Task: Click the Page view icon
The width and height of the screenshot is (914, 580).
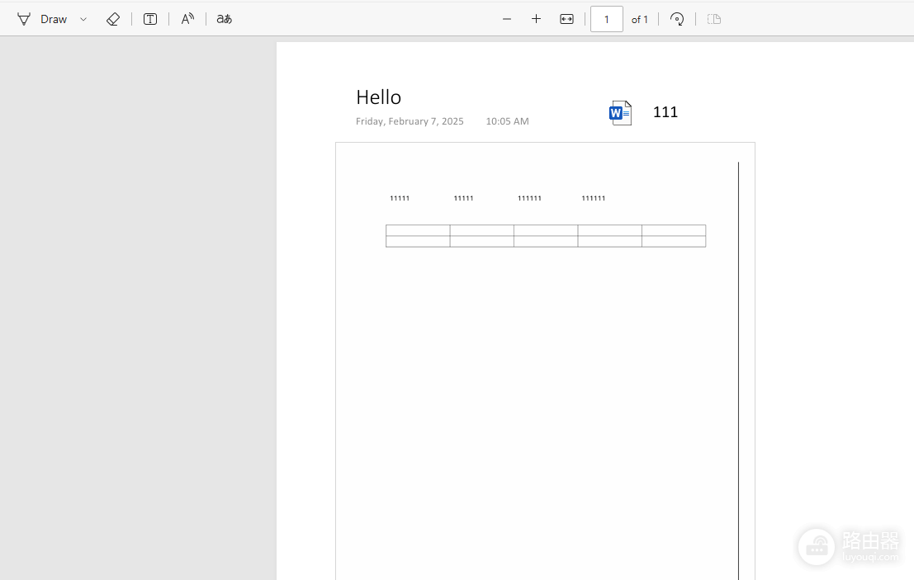Action: coord(714,19)
